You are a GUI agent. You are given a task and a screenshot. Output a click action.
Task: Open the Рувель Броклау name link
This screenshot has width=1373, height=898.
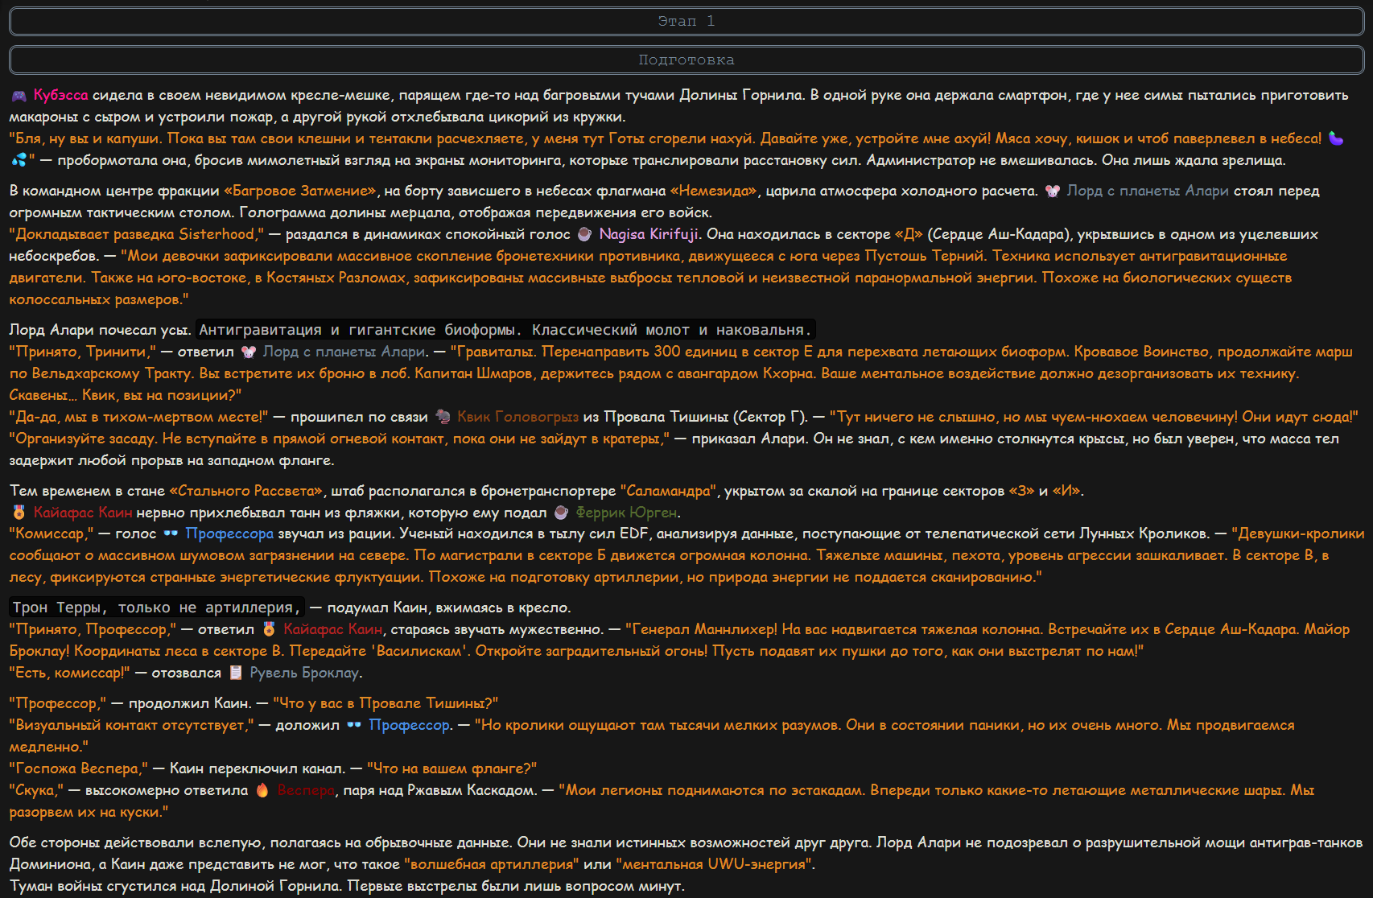coord(304,673)
